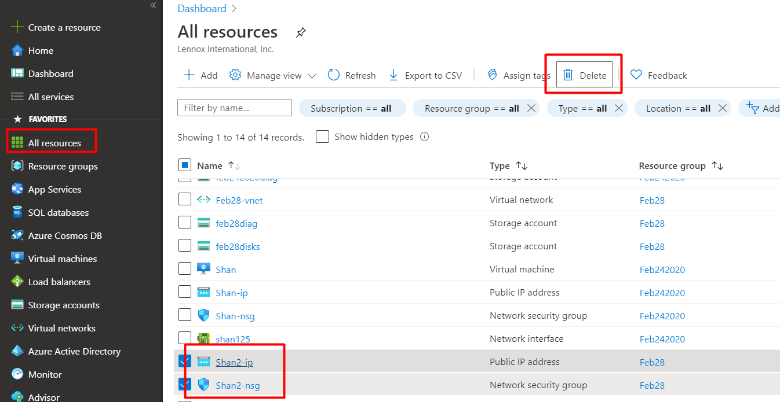Uncheck the box for Shan2-nsg
The image size is (780, 402).
tap(185, 384)
